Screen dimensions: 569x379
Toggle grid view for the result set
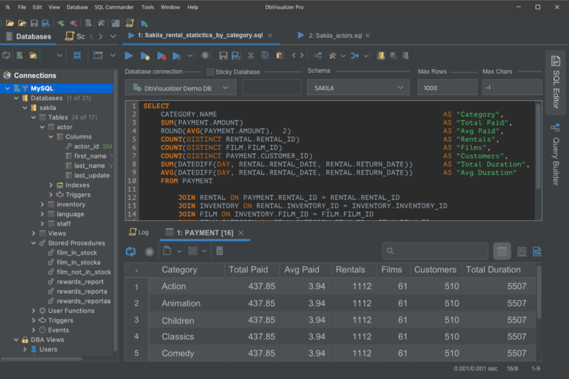pyautogui.click(x=502, y=251)
